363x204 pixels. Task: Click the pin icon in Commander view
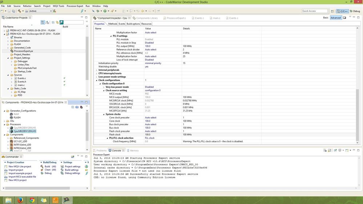[x=73, y=156]
